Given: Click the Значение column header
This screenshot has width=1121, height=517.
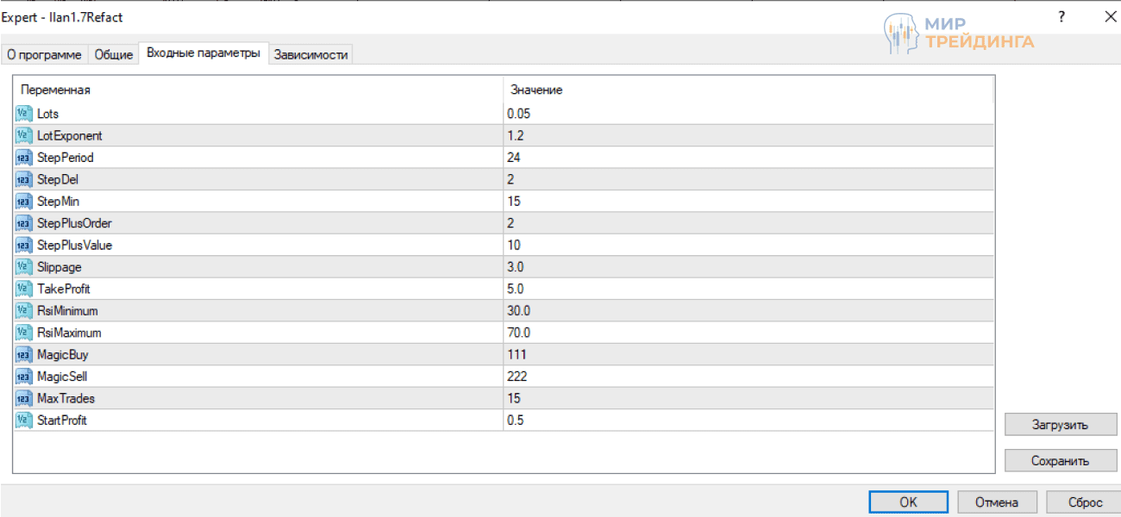Looking at the screenshot, I should point(536,90).
